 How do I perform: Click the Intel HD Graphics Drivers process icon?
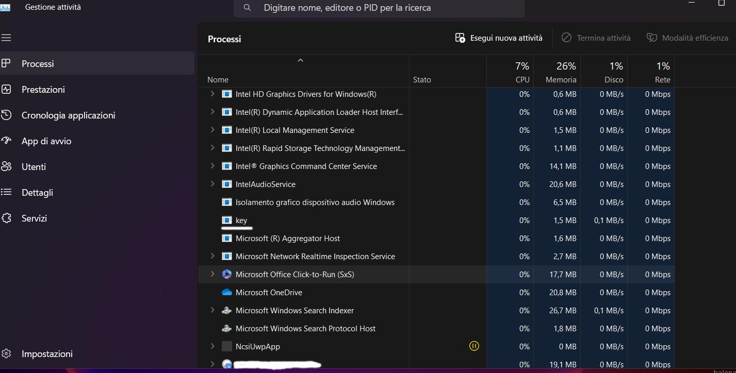coord(227,94)
